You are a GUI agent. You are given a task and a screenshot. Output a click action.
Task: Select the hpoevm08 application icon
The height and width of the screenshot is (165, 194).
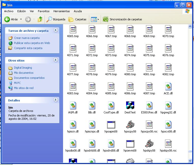tap(130, 144)
